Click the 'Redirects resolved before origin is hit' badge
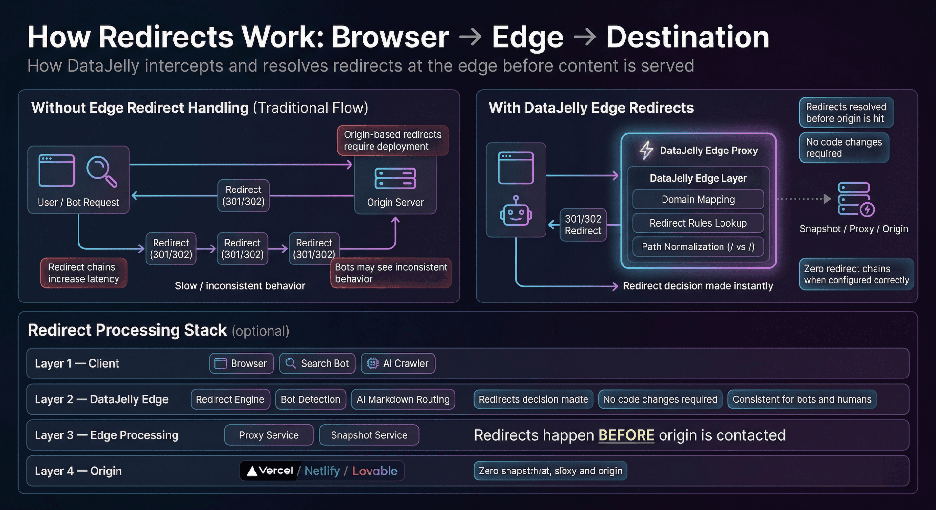 (x=846, y=113)
